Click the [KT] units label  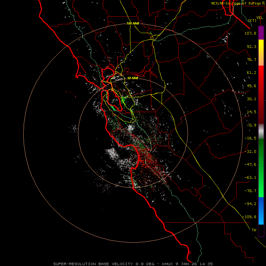click(x=252, y=20)
